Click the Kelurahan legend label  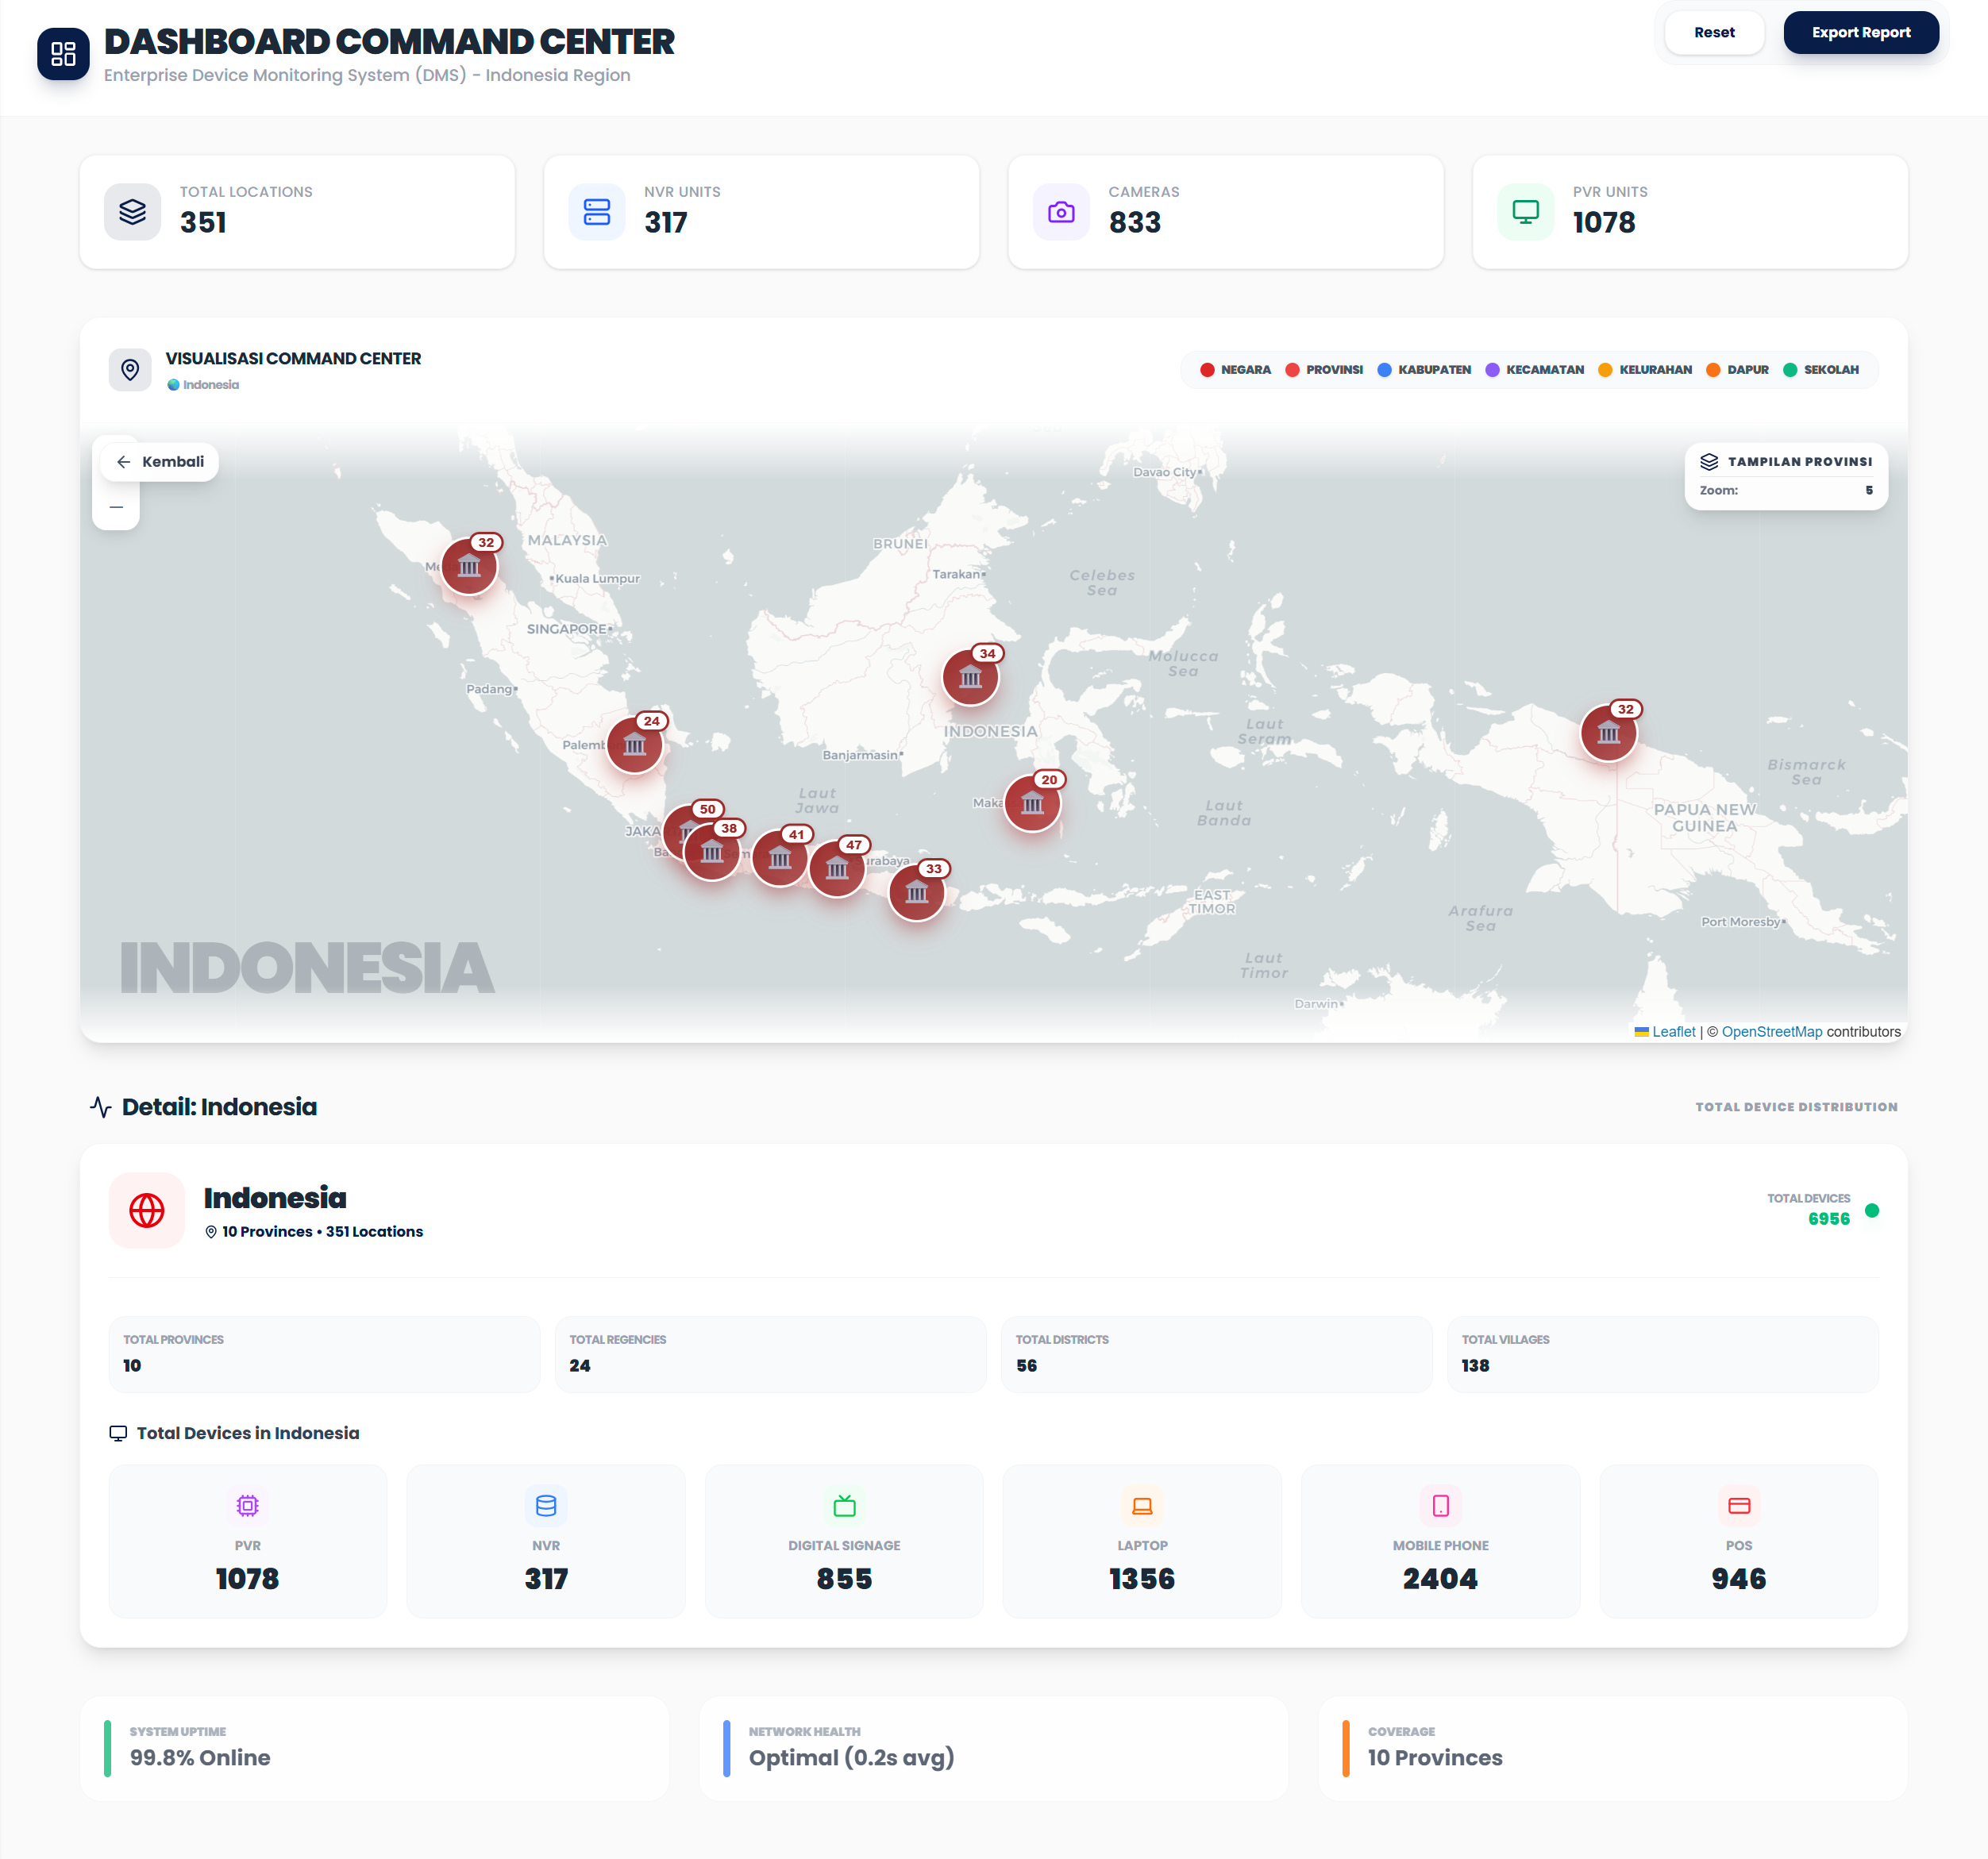tap(1655, 370)
